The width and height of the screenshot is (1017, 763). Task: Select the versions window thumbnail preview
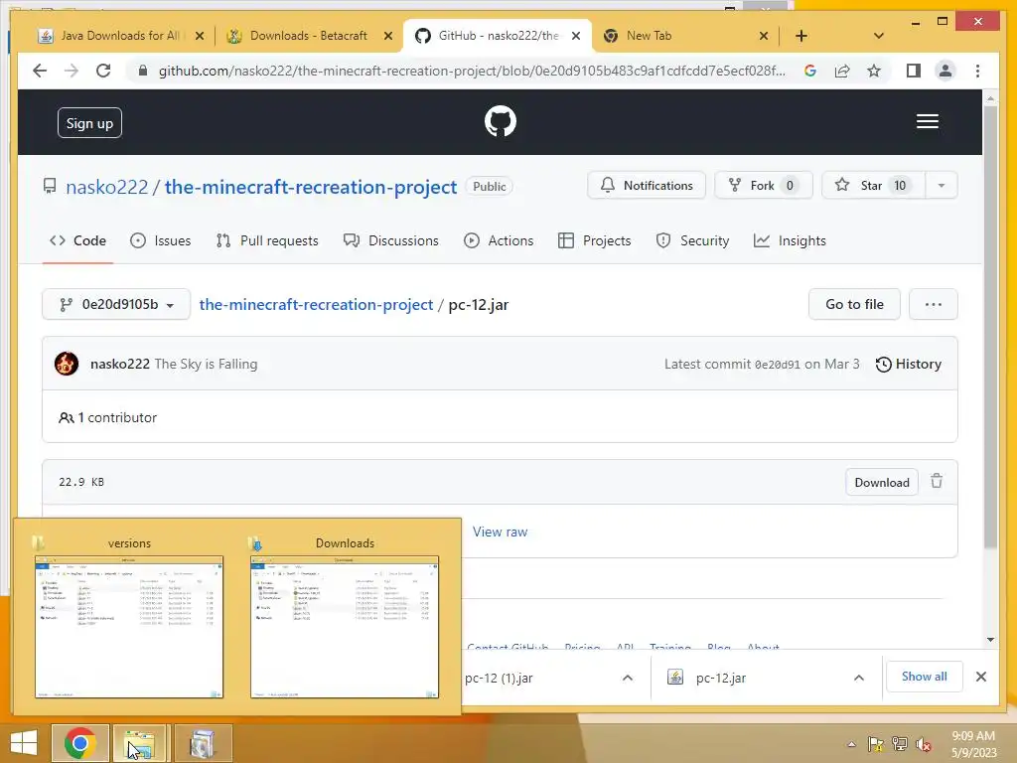click(x=129, y=627)
